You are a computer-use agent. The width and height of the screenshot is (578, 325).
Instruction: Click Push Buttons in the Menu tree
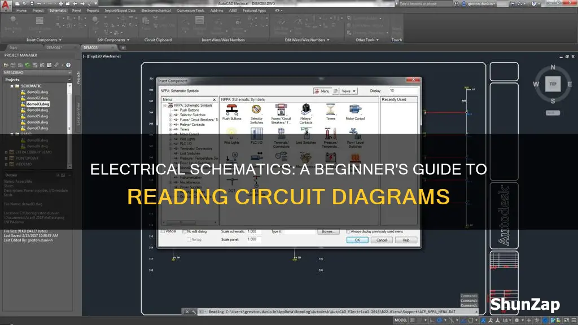[189, 110]
